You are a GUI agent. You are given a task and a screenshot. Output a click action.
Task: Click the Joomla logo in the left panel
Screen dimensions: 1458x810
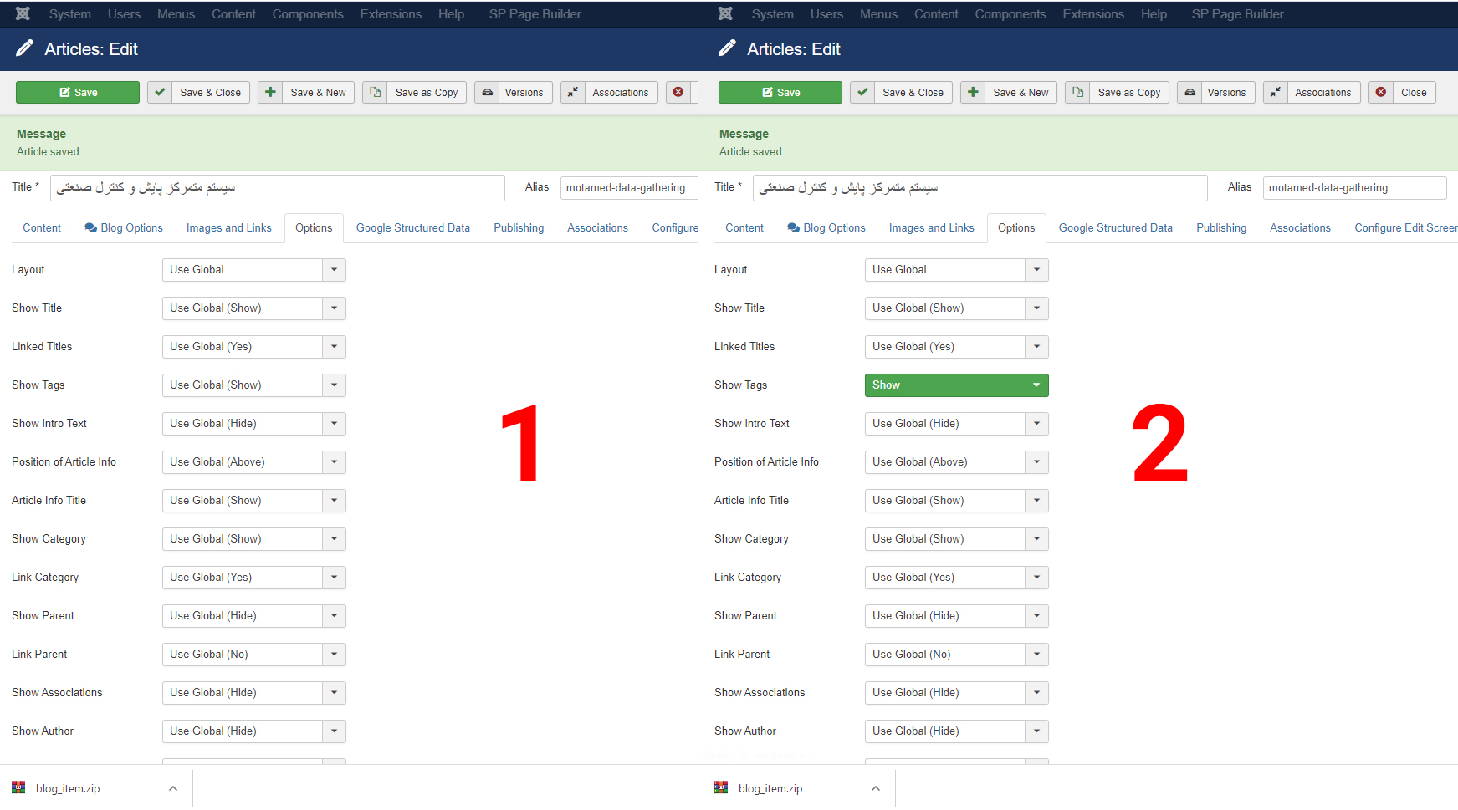pos(23,13)
